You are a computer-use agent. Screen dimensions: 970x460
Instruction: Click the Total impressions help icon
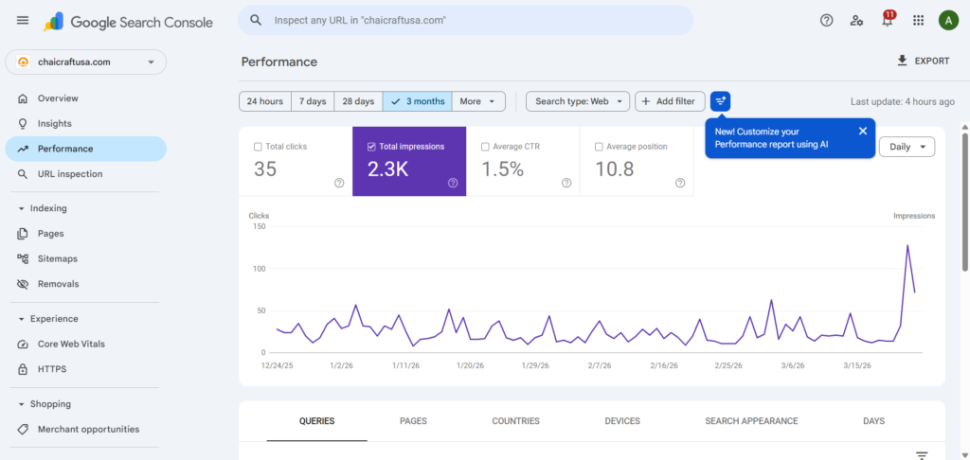click(453, 183)
